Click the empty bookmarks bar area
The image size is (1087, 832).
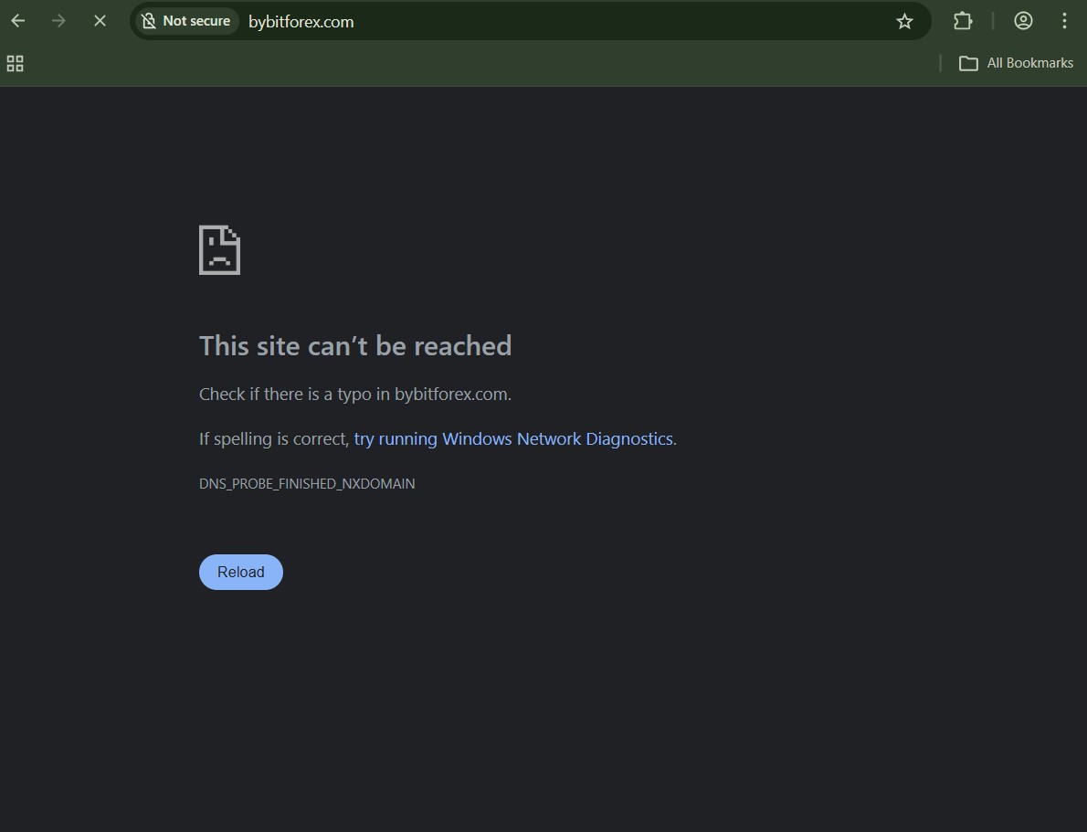pyautogui.click(x=457, y=63)
